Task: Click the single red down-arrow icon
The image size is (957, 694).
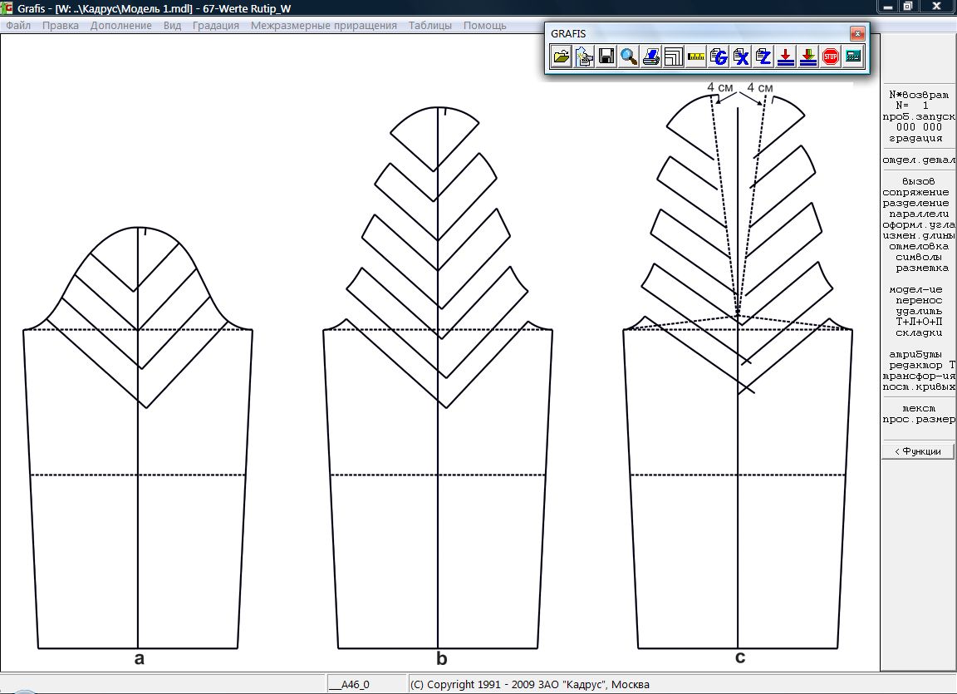Action: pos(786,57)
